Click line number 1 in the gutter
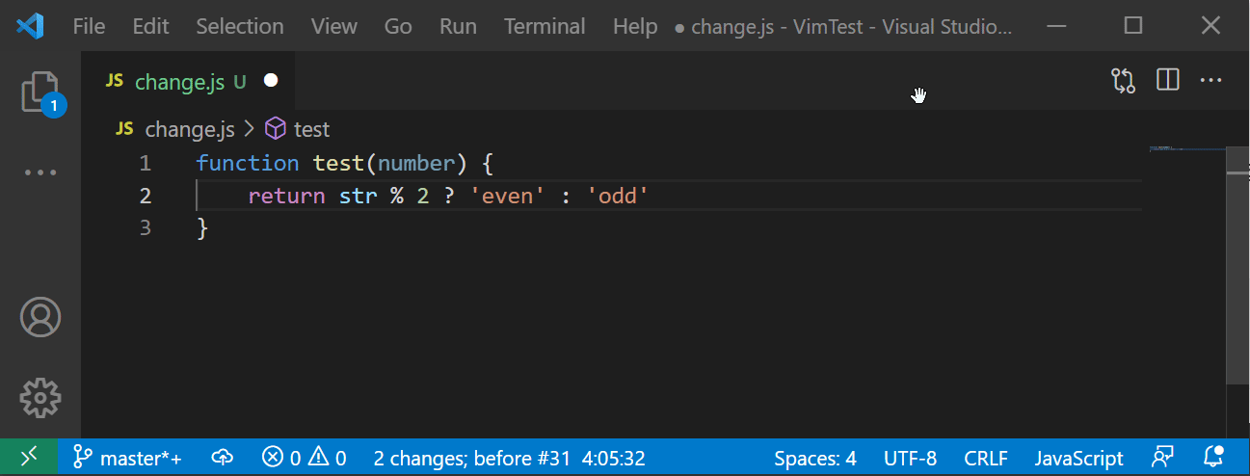This screenshot has width=1250, height=476. [145, 163]
